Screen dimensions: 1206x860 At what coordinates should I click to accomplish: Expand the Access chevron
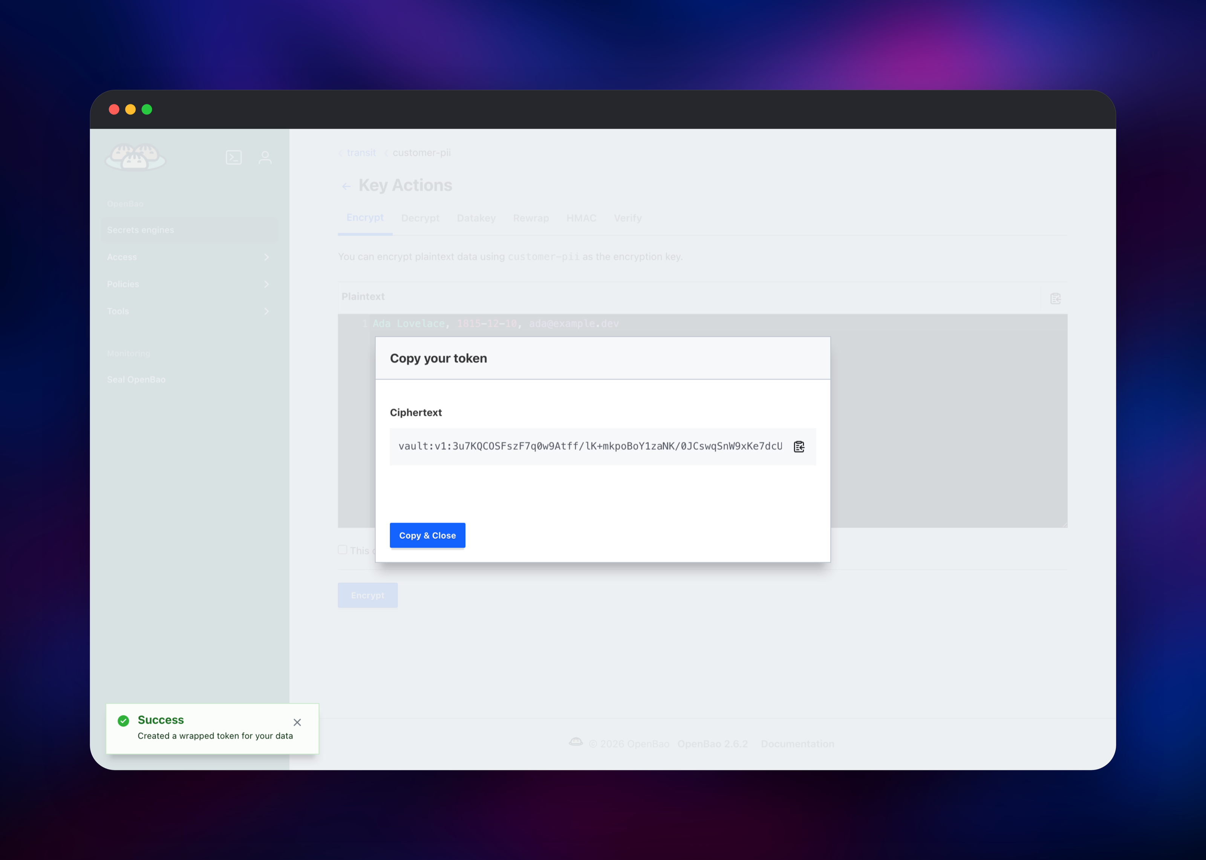click(266, 257)
